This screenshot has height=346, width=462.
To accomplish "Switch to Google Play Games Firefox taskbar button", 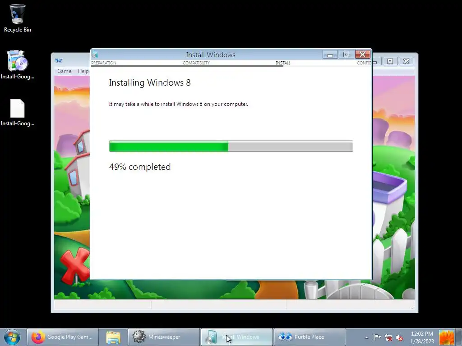I will click(62, 337).
